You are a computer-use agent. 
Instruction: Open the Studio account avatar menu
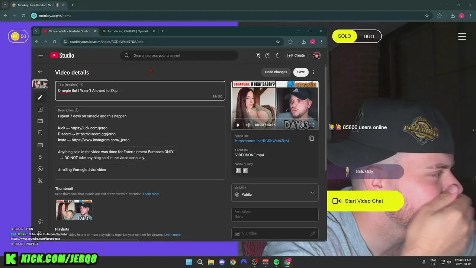click(x=317, y=55)
